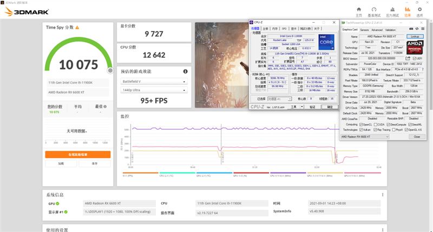Click the CPU-Z 确定 button
The width and height of the screenshot is (433, 232).
330,107
